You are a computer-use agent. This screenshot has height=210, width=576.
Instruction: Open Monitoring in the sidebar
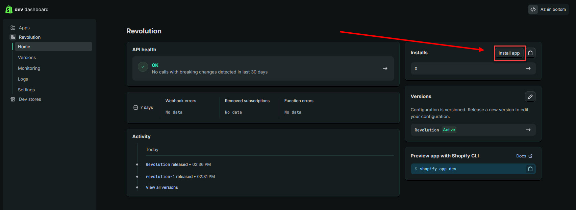coord(29,68)
